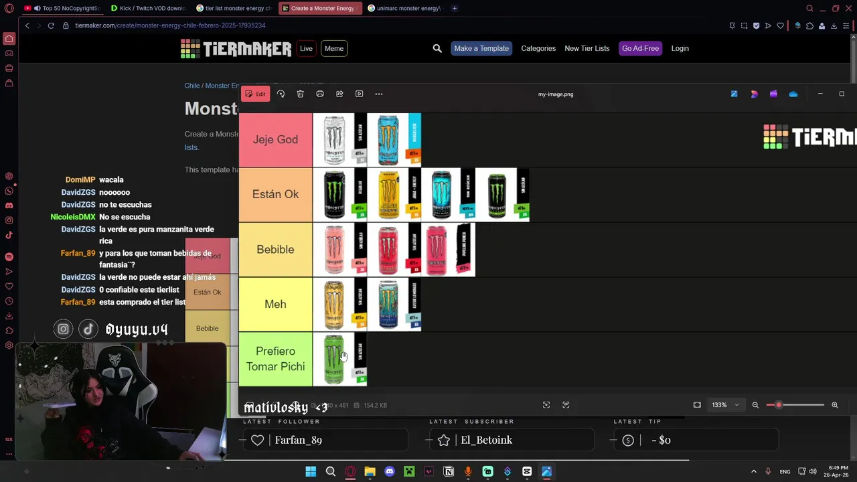This screenshot has height=482, width=857.
Task: Click the Chile breadcrumb link
Action: point(192,86)
